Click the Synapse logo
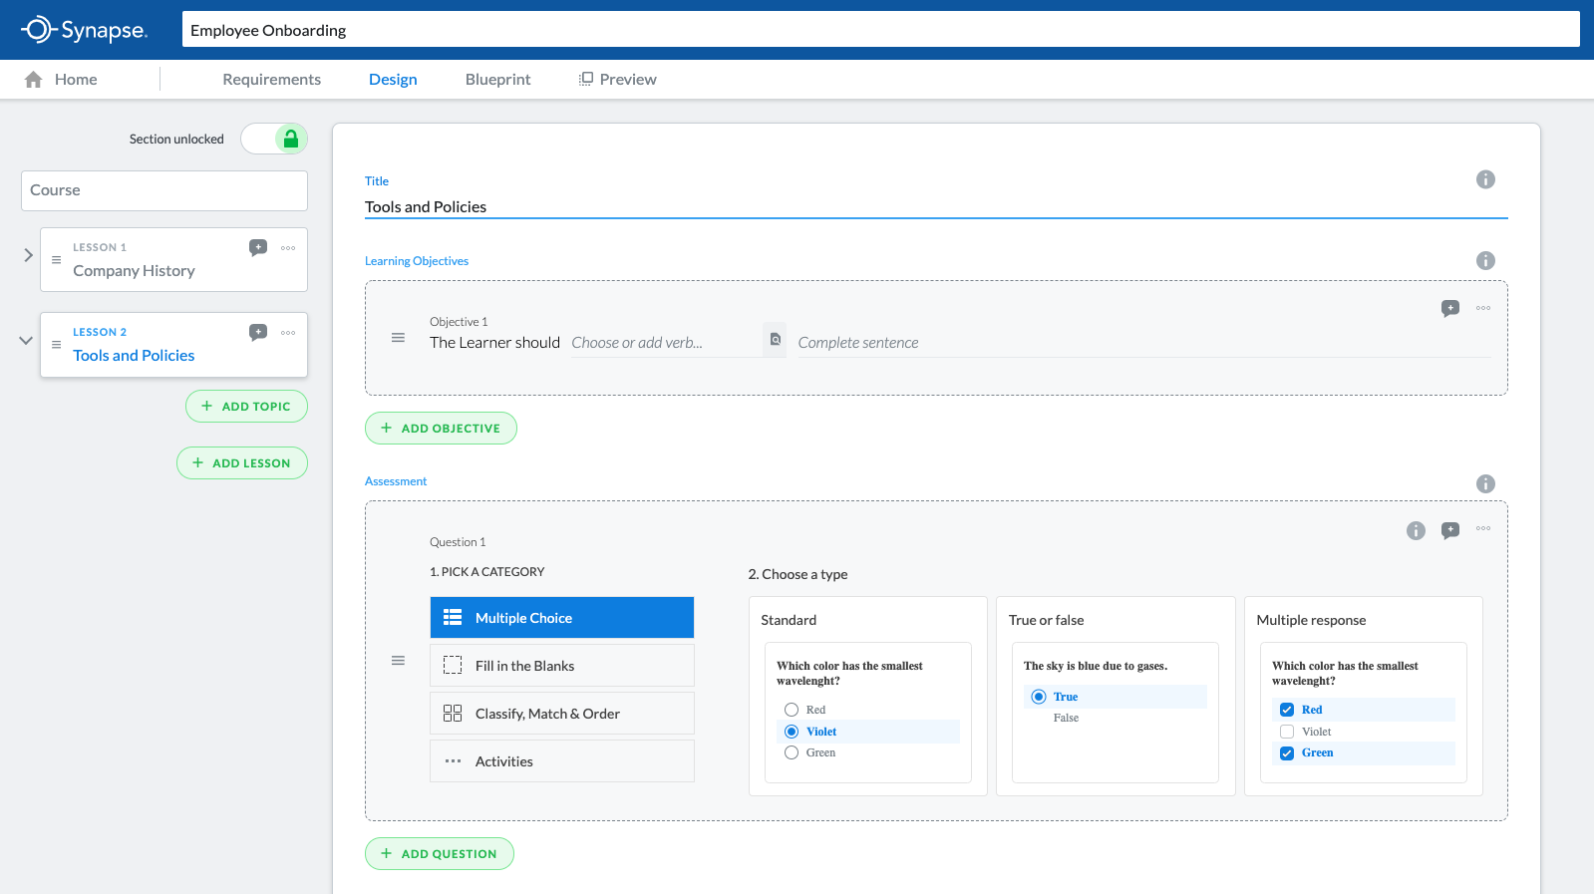The width and height of the screenshot is (1594, 894). coord(84,30)
